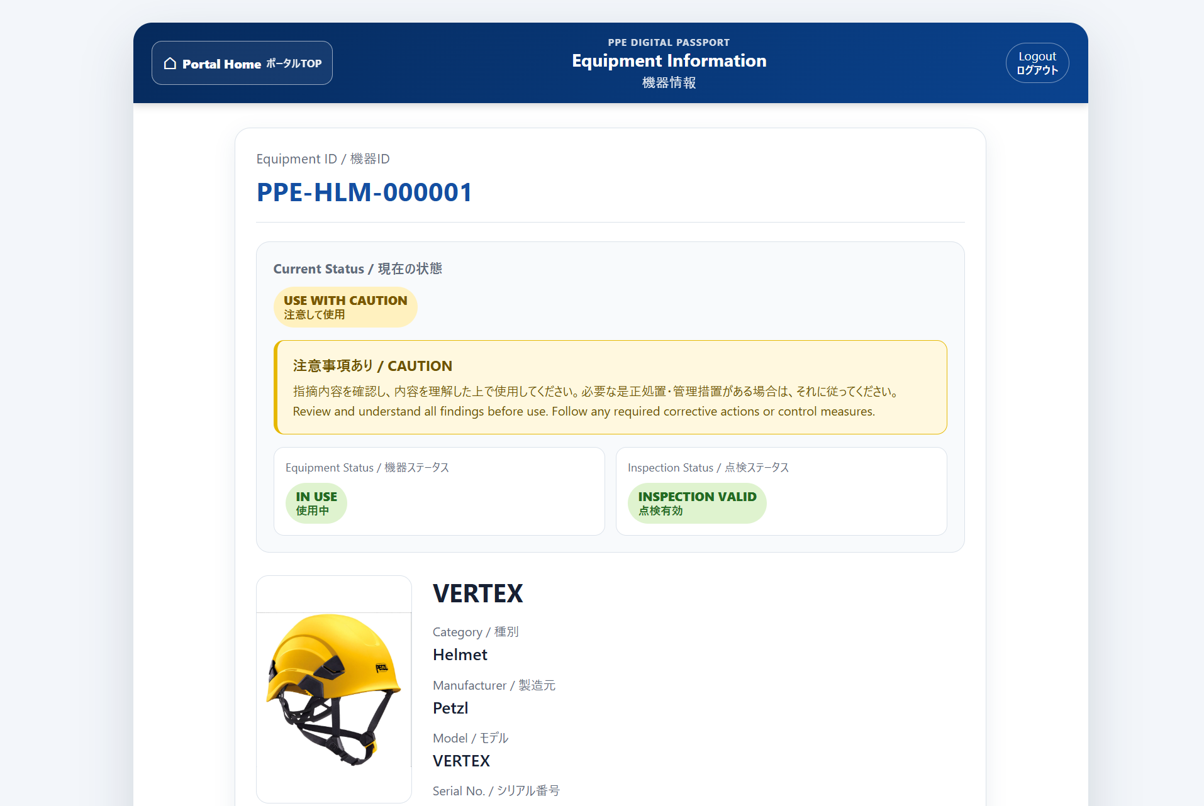Click the 'Review and understand all findings' text
1204x806 pixels.
tap(584, 411)
